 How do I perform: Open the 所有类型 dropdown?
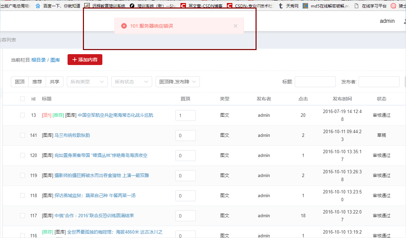87,82
